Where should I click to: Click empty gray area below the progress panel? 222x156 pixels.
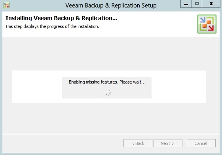coord(111,118)
